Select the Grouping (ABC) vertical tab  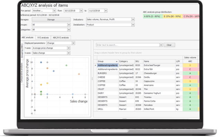tap(22, 51)
